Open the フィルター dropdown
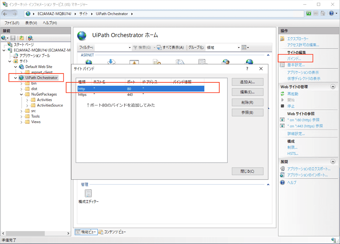 tap(130, 47)
